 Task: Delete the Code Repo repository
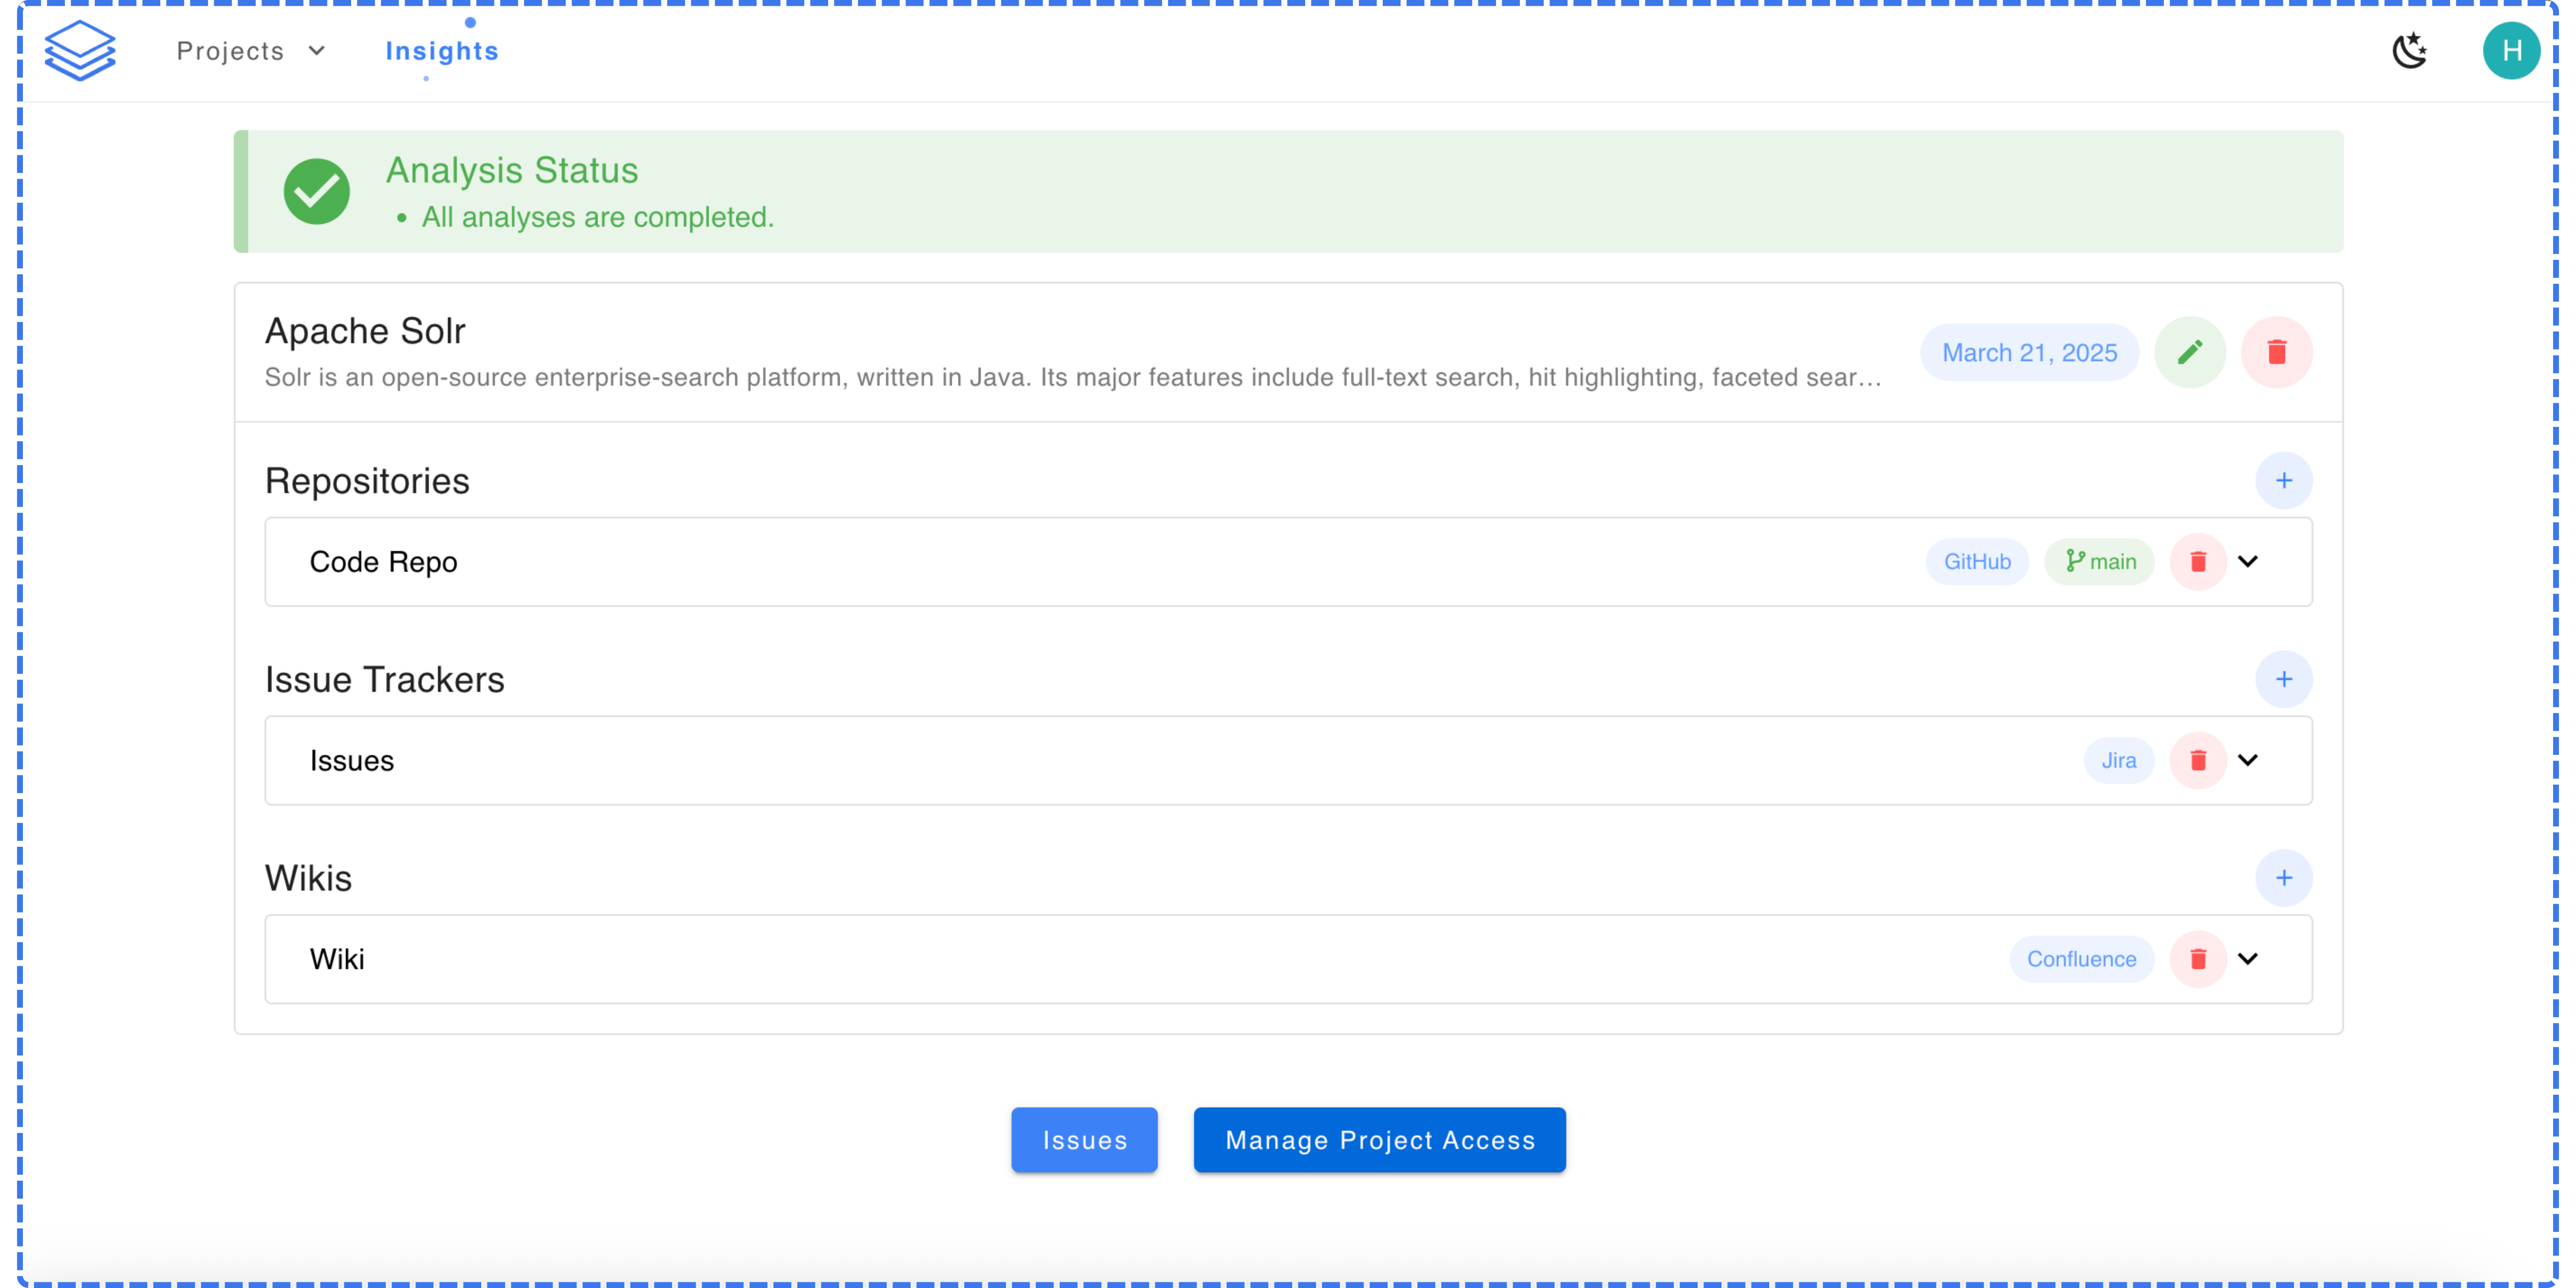click(2197, 562)
